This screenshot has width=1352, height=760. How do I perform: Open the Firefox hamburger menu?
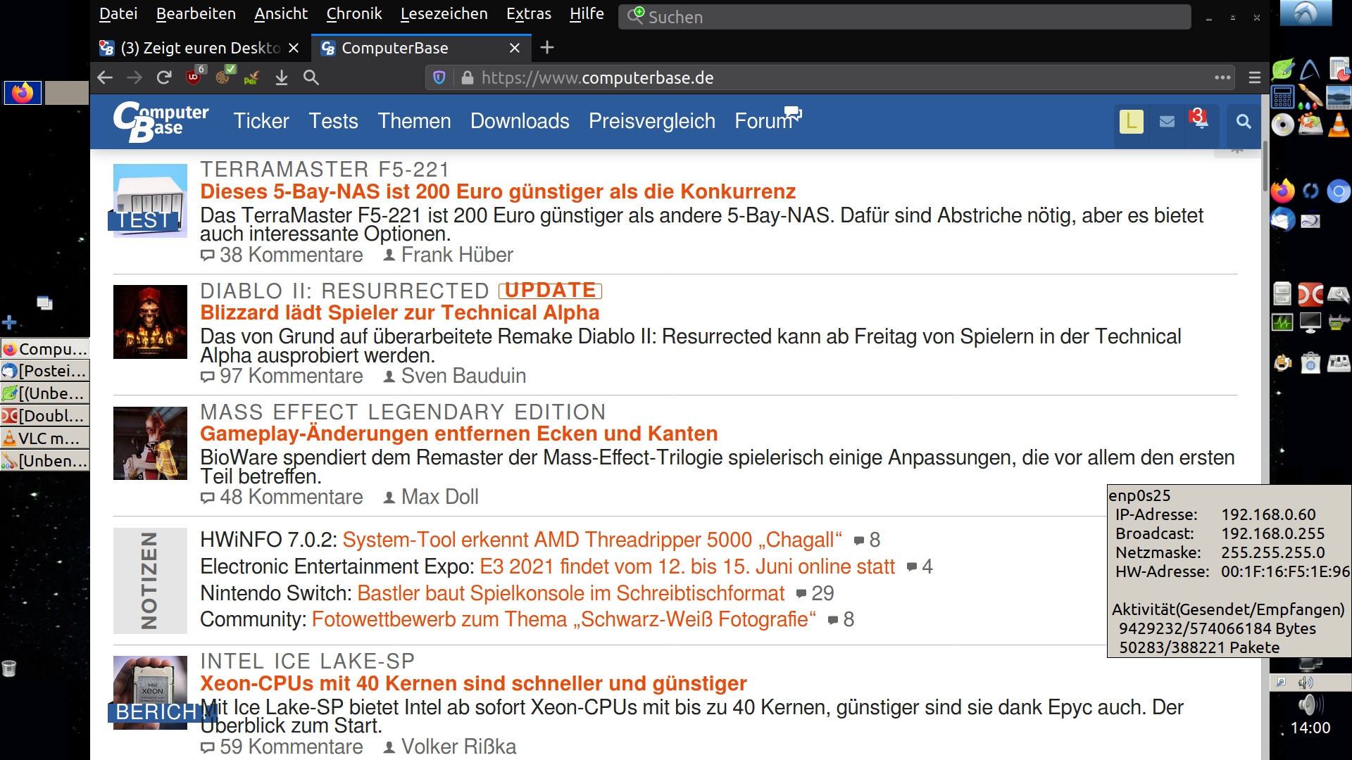[x=1254, y=77]
